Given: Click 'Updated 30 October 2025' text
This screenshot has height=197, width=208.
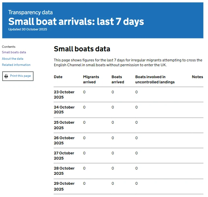Looking at the screenshot, I should tap(28, 29).
